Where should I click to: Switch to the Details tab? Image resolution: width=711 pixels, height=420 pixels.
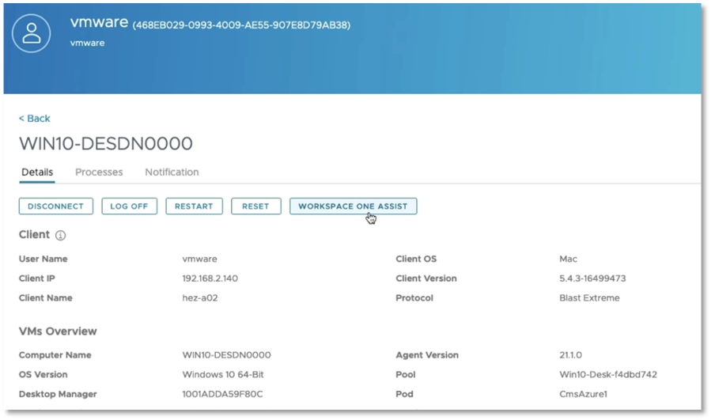point(37,172)
